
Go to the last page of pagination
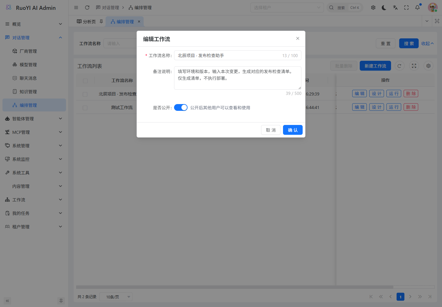point(430,297)
